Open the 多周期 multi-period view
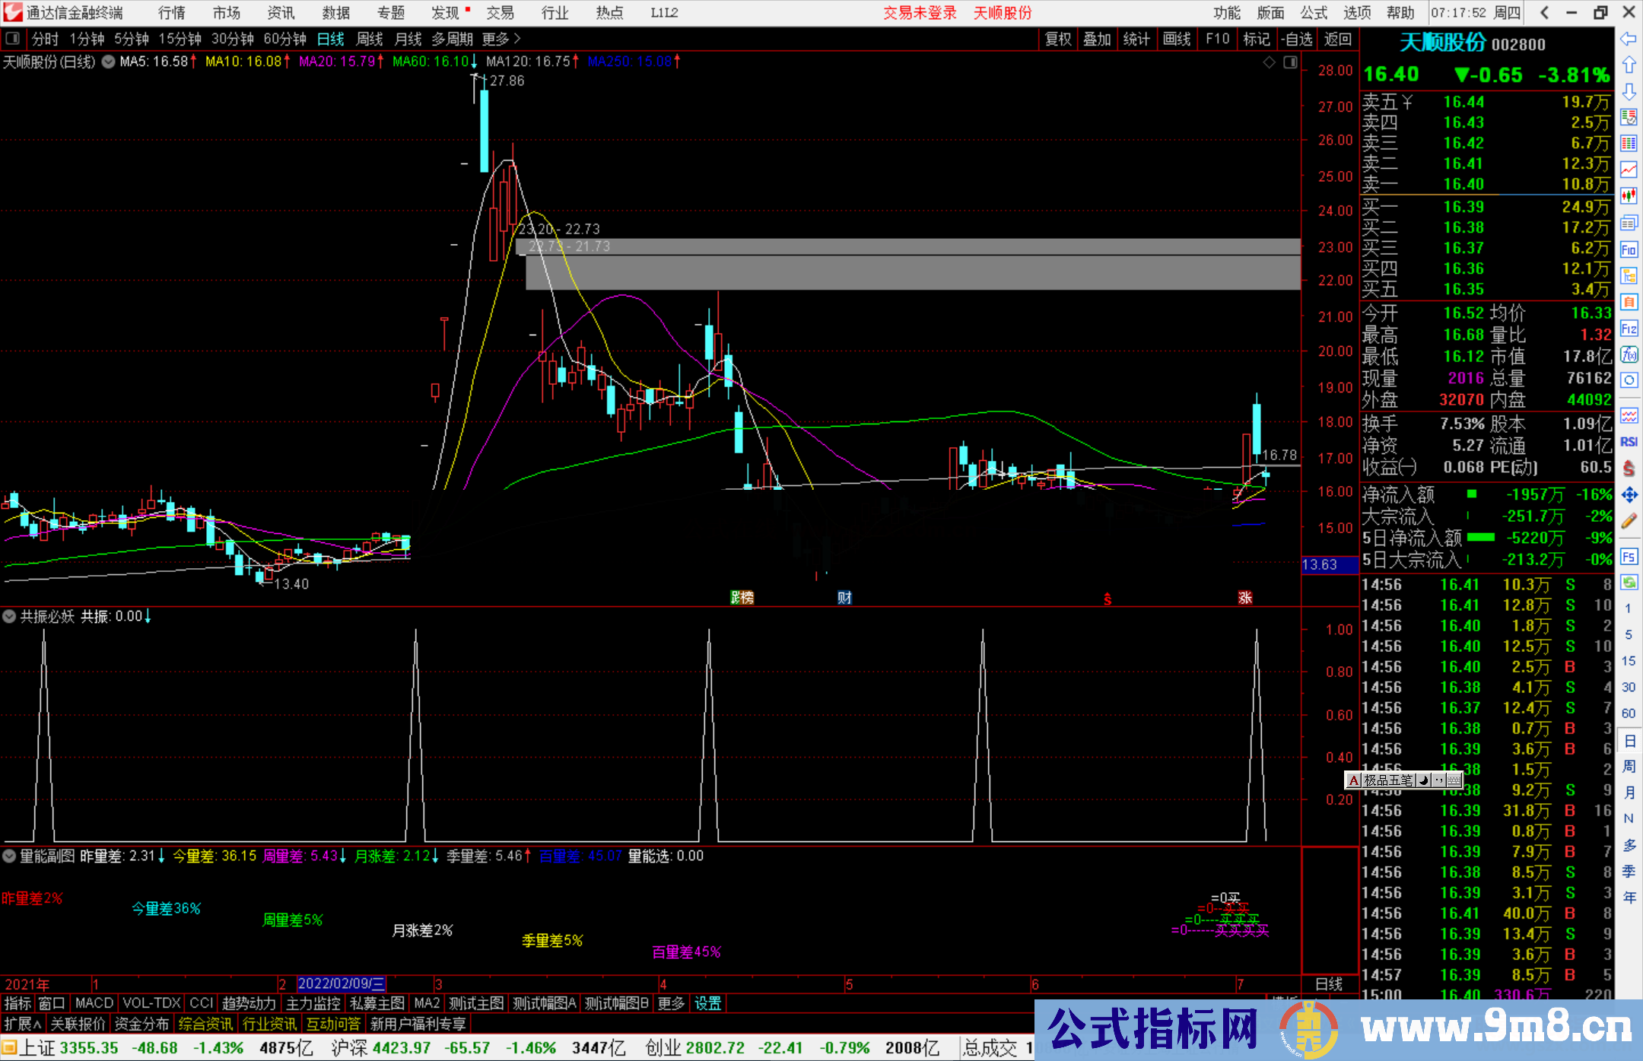 [x=453, y=39]
